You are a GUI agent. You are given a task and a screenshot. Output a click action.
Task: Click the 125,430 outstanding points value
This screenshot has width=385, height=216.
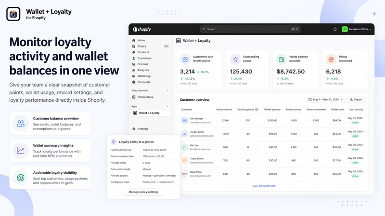241,72
